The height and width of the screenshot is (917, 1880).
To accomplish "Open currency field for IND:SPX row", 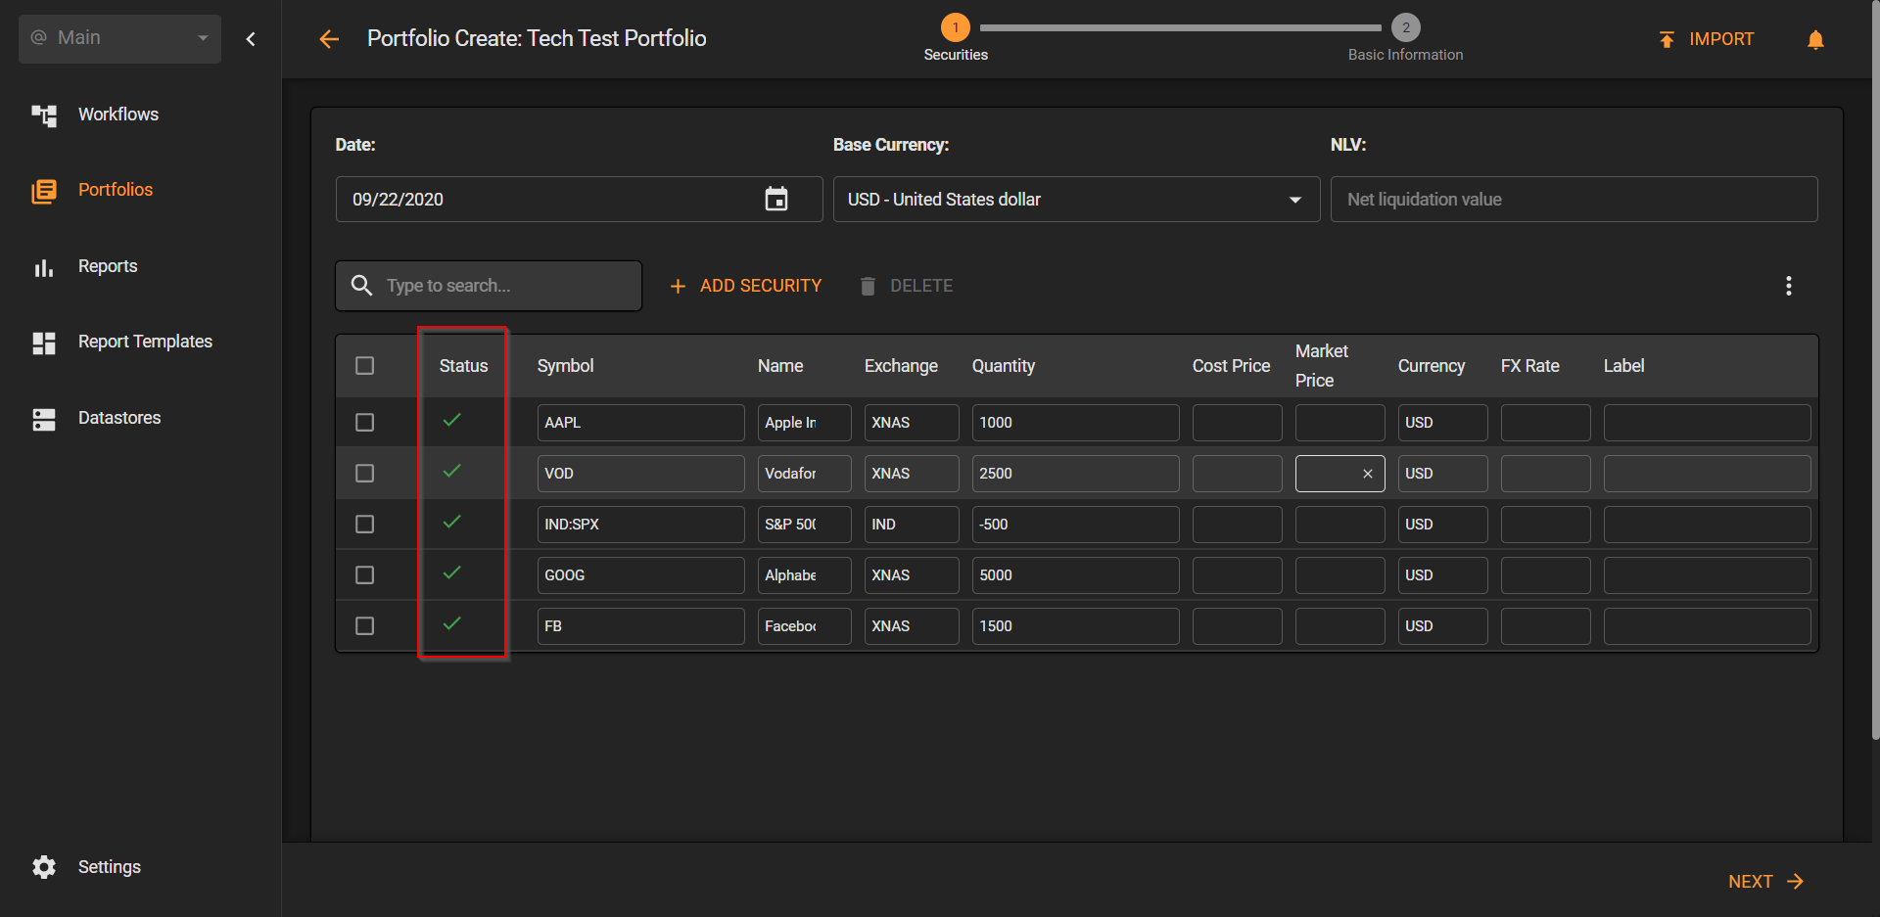I will coord(1442,525).
